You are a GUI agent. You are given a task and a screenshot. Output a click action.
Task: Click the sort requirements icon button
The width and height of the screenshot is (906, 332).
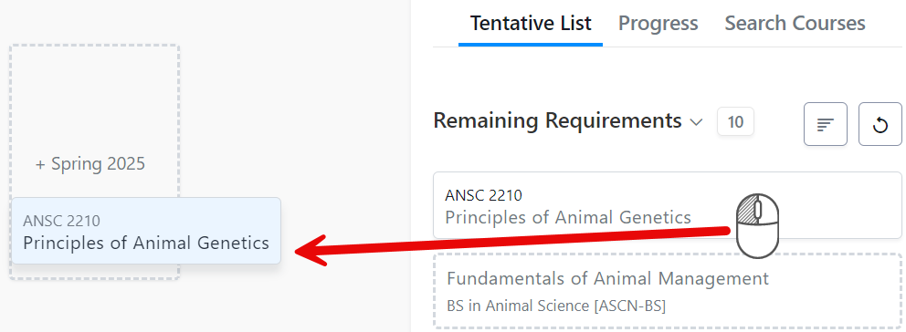coord(825,124)
